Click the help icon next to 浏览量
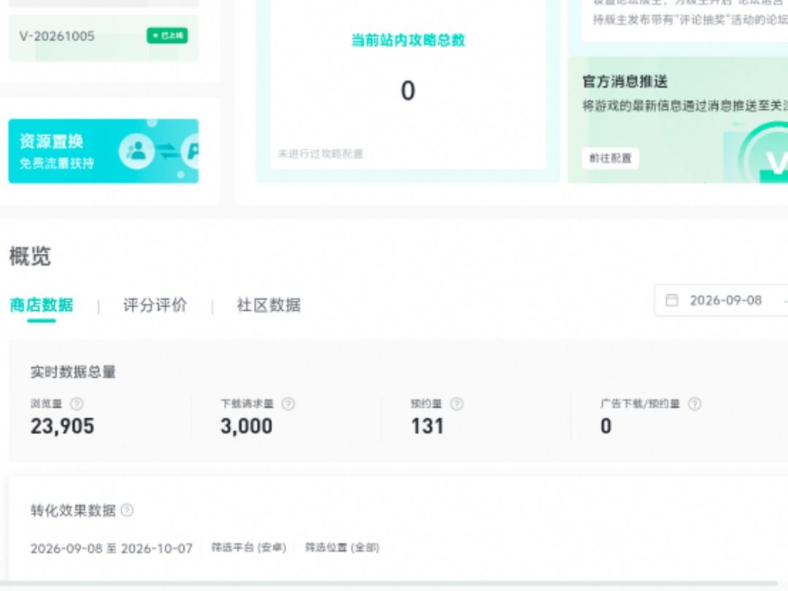The width and height of the screenshot is (788, 591). (x=77, y=403)
